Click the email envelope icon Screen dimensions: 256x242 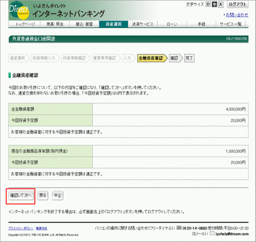pos(212,234)
